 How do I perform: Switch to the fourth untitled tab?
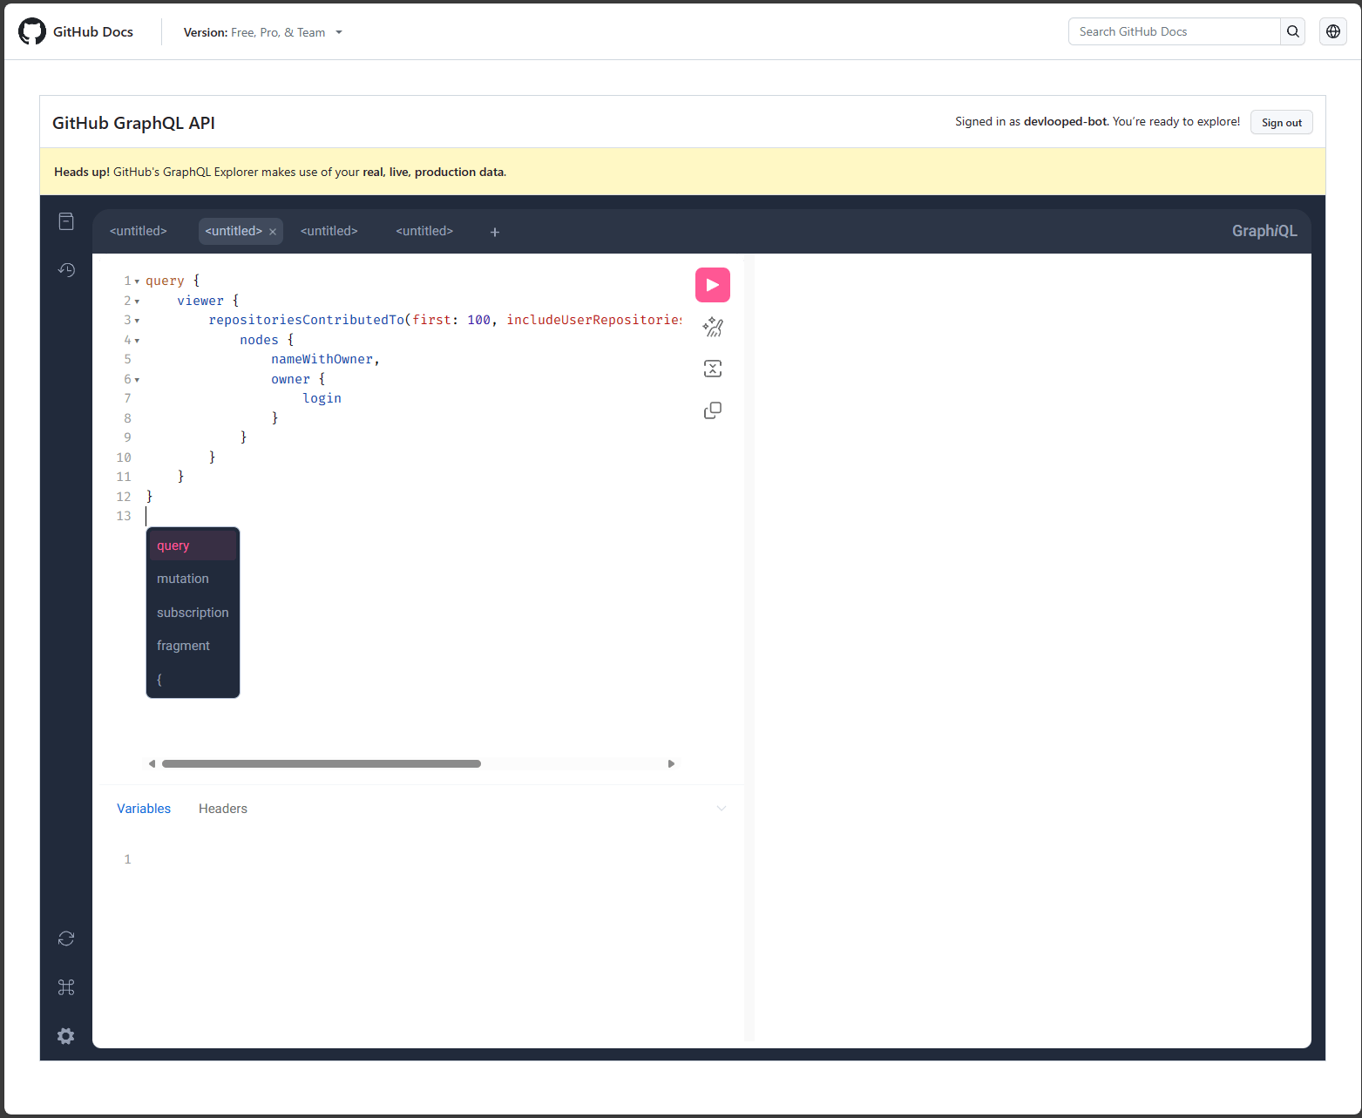click(x=424, y=231)
